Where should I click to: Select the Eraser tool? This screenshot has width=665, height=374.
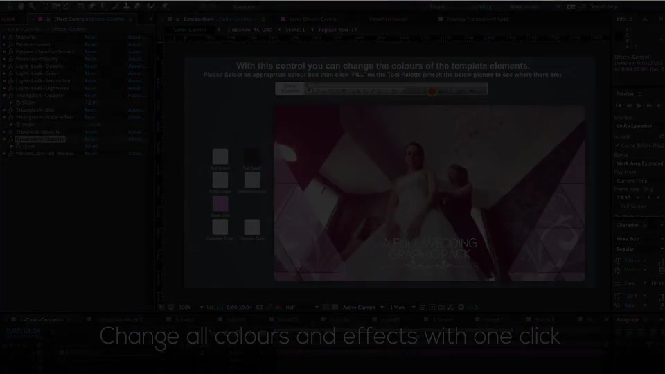tap(137, 6)
